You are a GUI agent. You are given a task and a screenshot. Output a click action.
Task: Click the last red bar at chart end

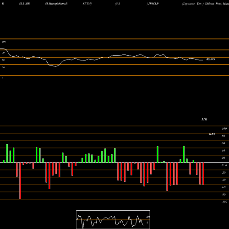click(x=203, y=174)
